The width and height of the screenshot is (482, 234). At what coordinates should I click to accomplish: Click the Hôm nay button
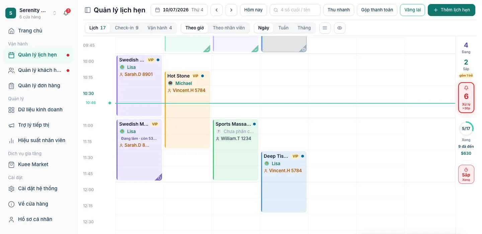pos(253,10)
